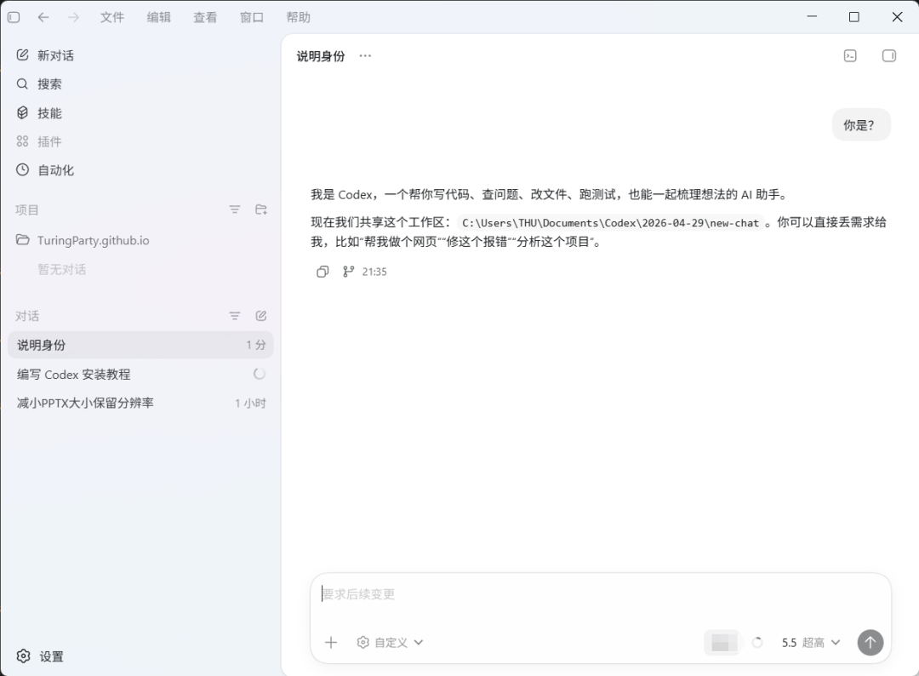Open the three-dot menu beside 说明身份 title
Screen dimensions: 919x676
(365, 55)
